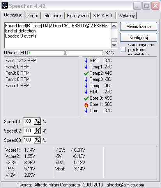Minimize the SpeedFan window
The width and height of the screenshot is (161, 188).
point(137,6)
